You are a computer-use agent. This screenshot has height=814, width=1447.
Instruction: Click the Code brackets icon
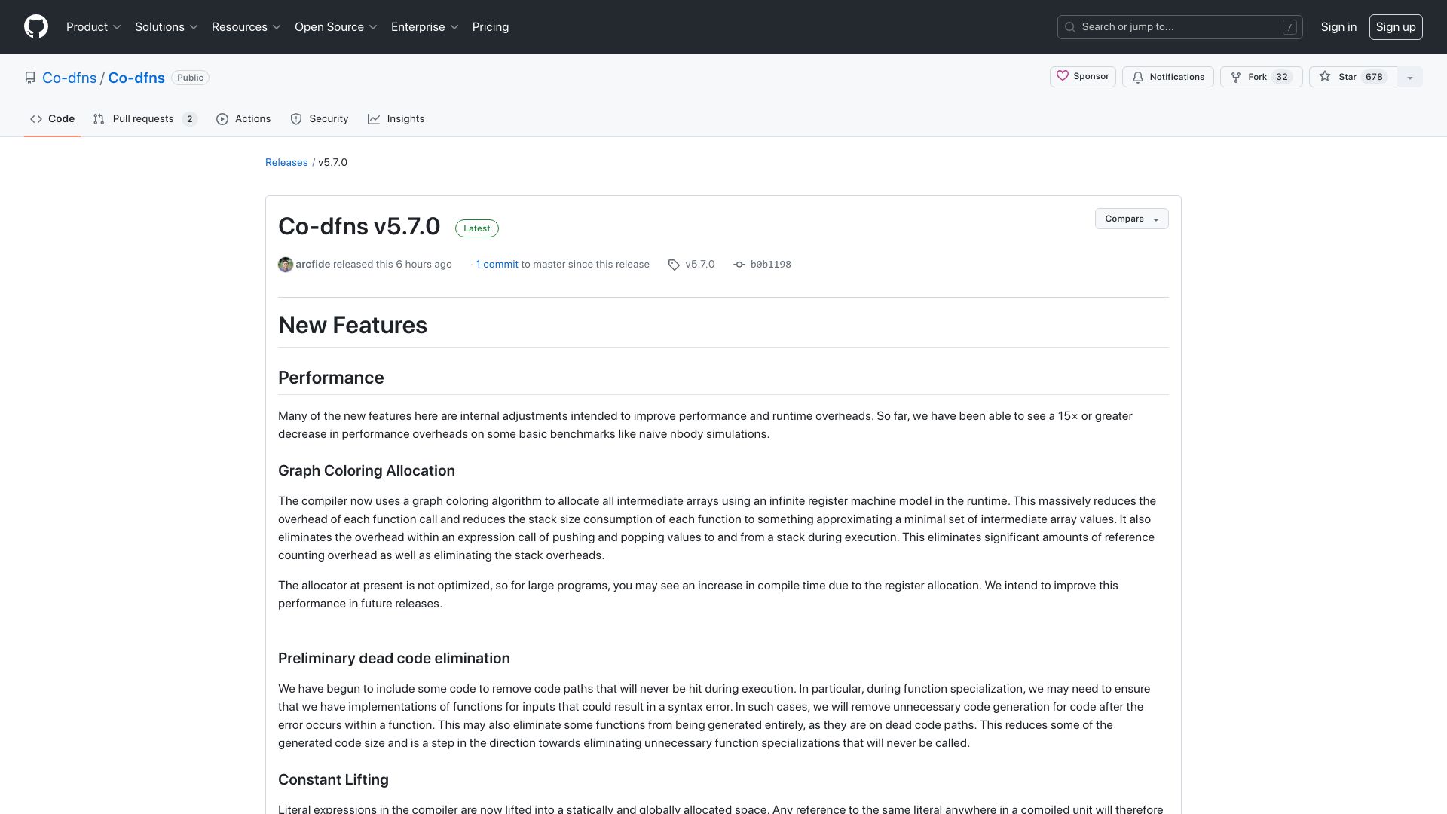36,119
